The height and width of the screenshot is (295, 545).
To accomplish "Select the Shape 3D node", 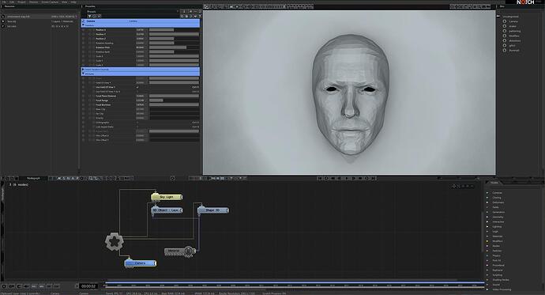I will pos(213,210).
